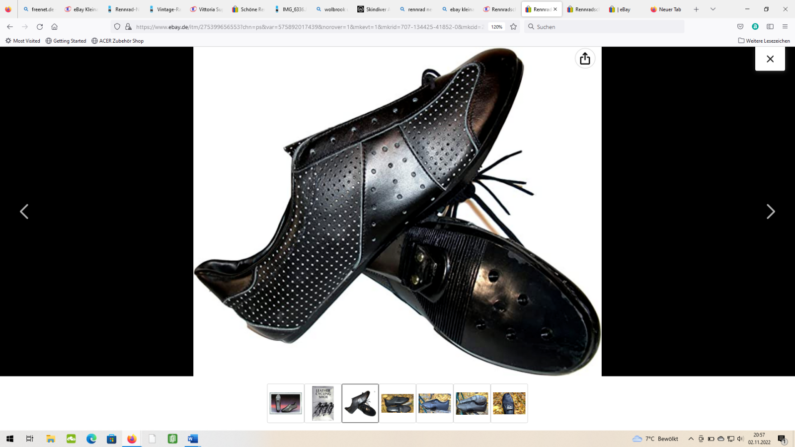Open clock showing 20:57
795x447 pixels.
[x=759, y=439]
